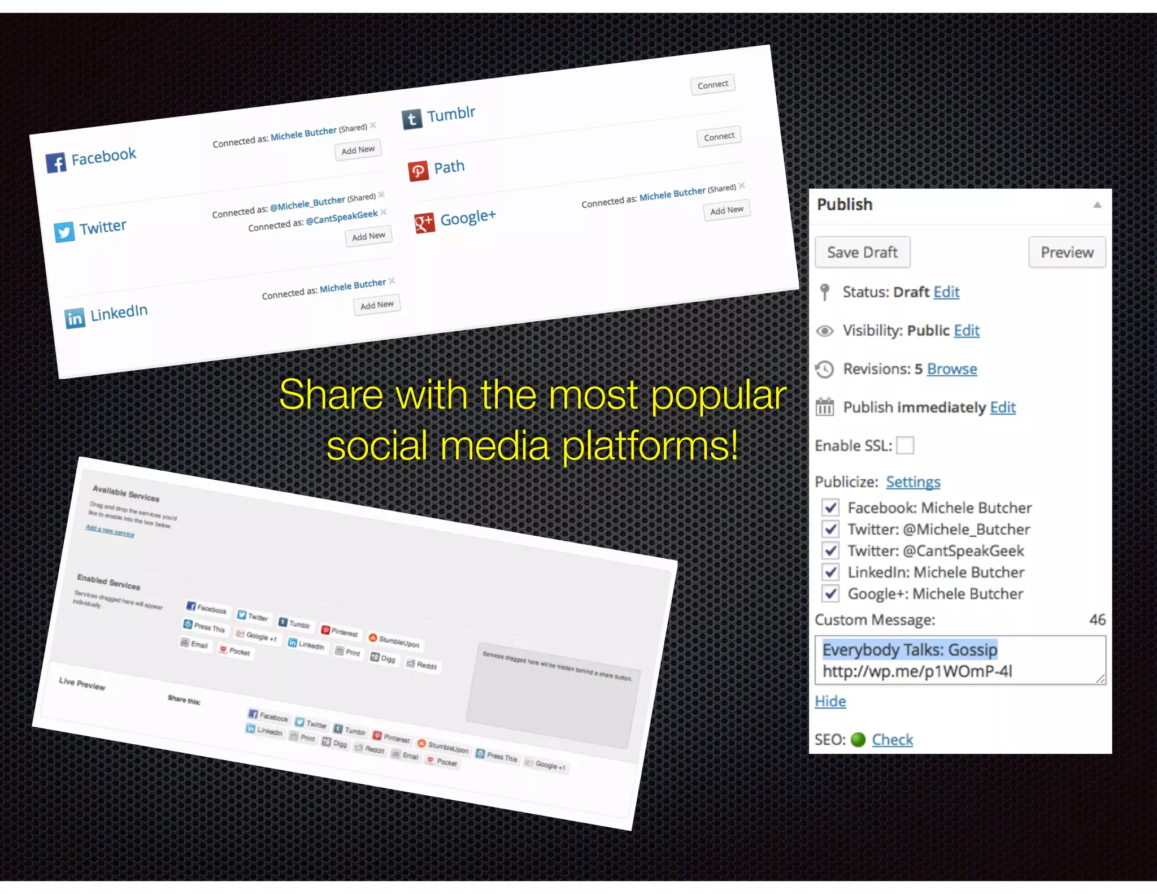Click the Twitter bird icon in connections panel
The image size is (1157, 894).
point(64,232)
